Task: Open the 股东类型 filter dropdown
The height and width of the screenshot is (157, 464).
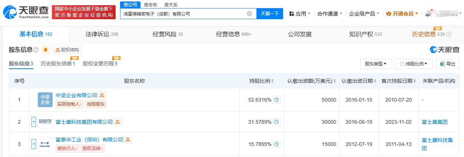Action: pos(376,64)
